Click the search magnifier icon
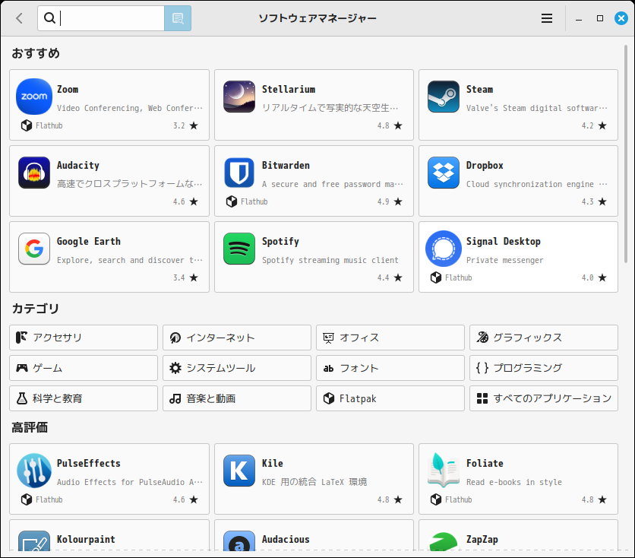This screenshot has height=558, width=635. pos(49,17)
